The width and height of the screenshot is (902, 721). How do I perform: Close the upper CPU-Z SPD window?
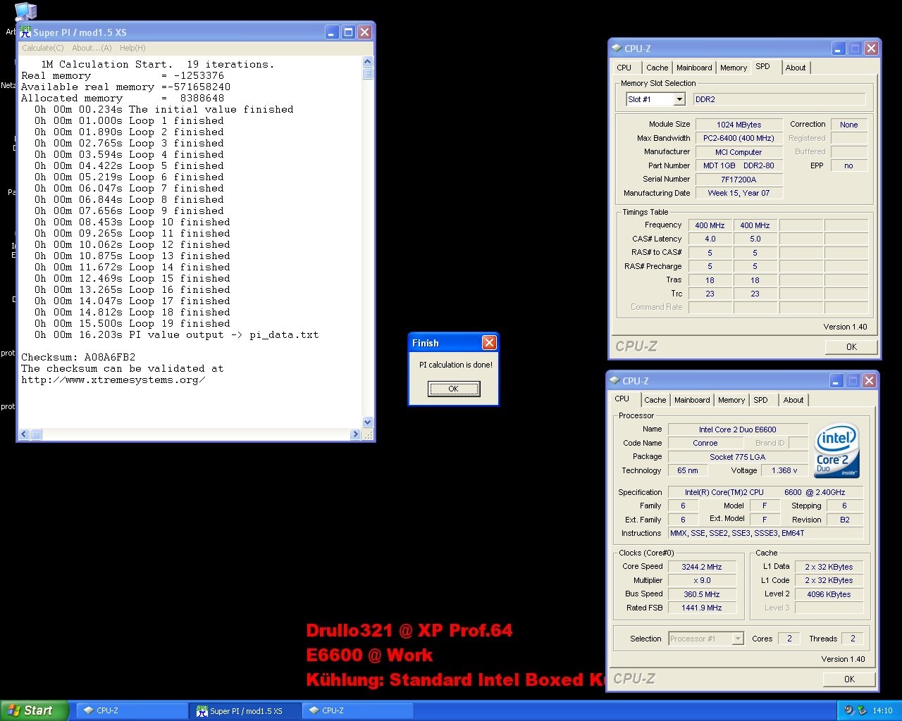pyautogui.click(x=871, y=49)
